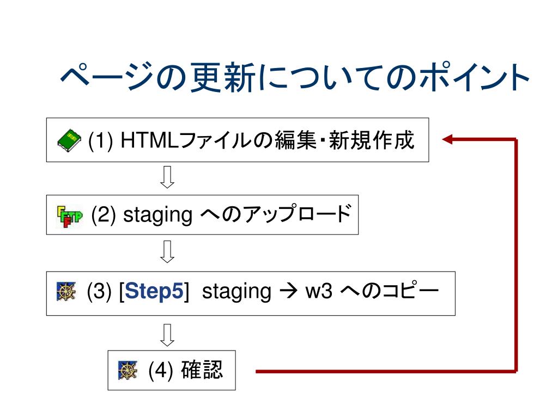Screen dimensions: 558x418
Task: Click the blue Step5 link text
Action: pos(154,291)
